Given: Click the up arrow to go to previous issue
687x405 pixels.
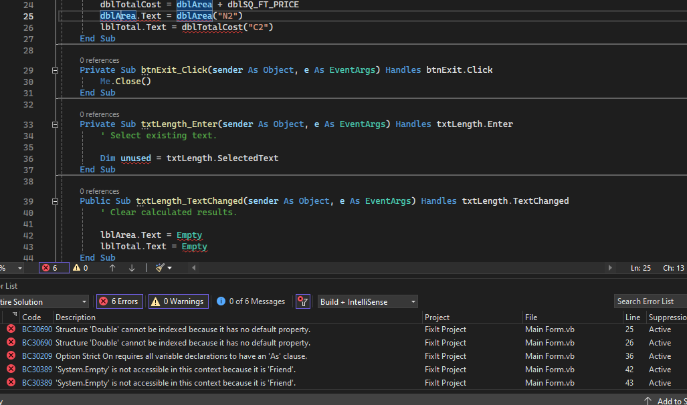Looking at the screenshot, I should coord(112,267).
